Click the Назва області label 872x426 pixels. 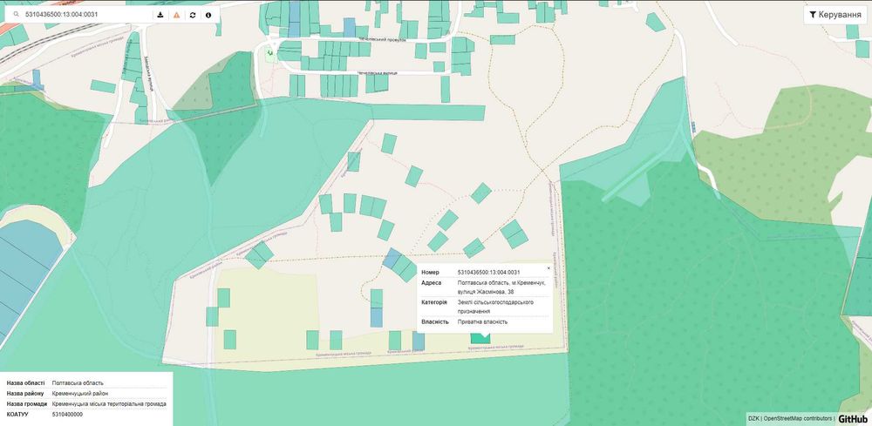(27, 383)
